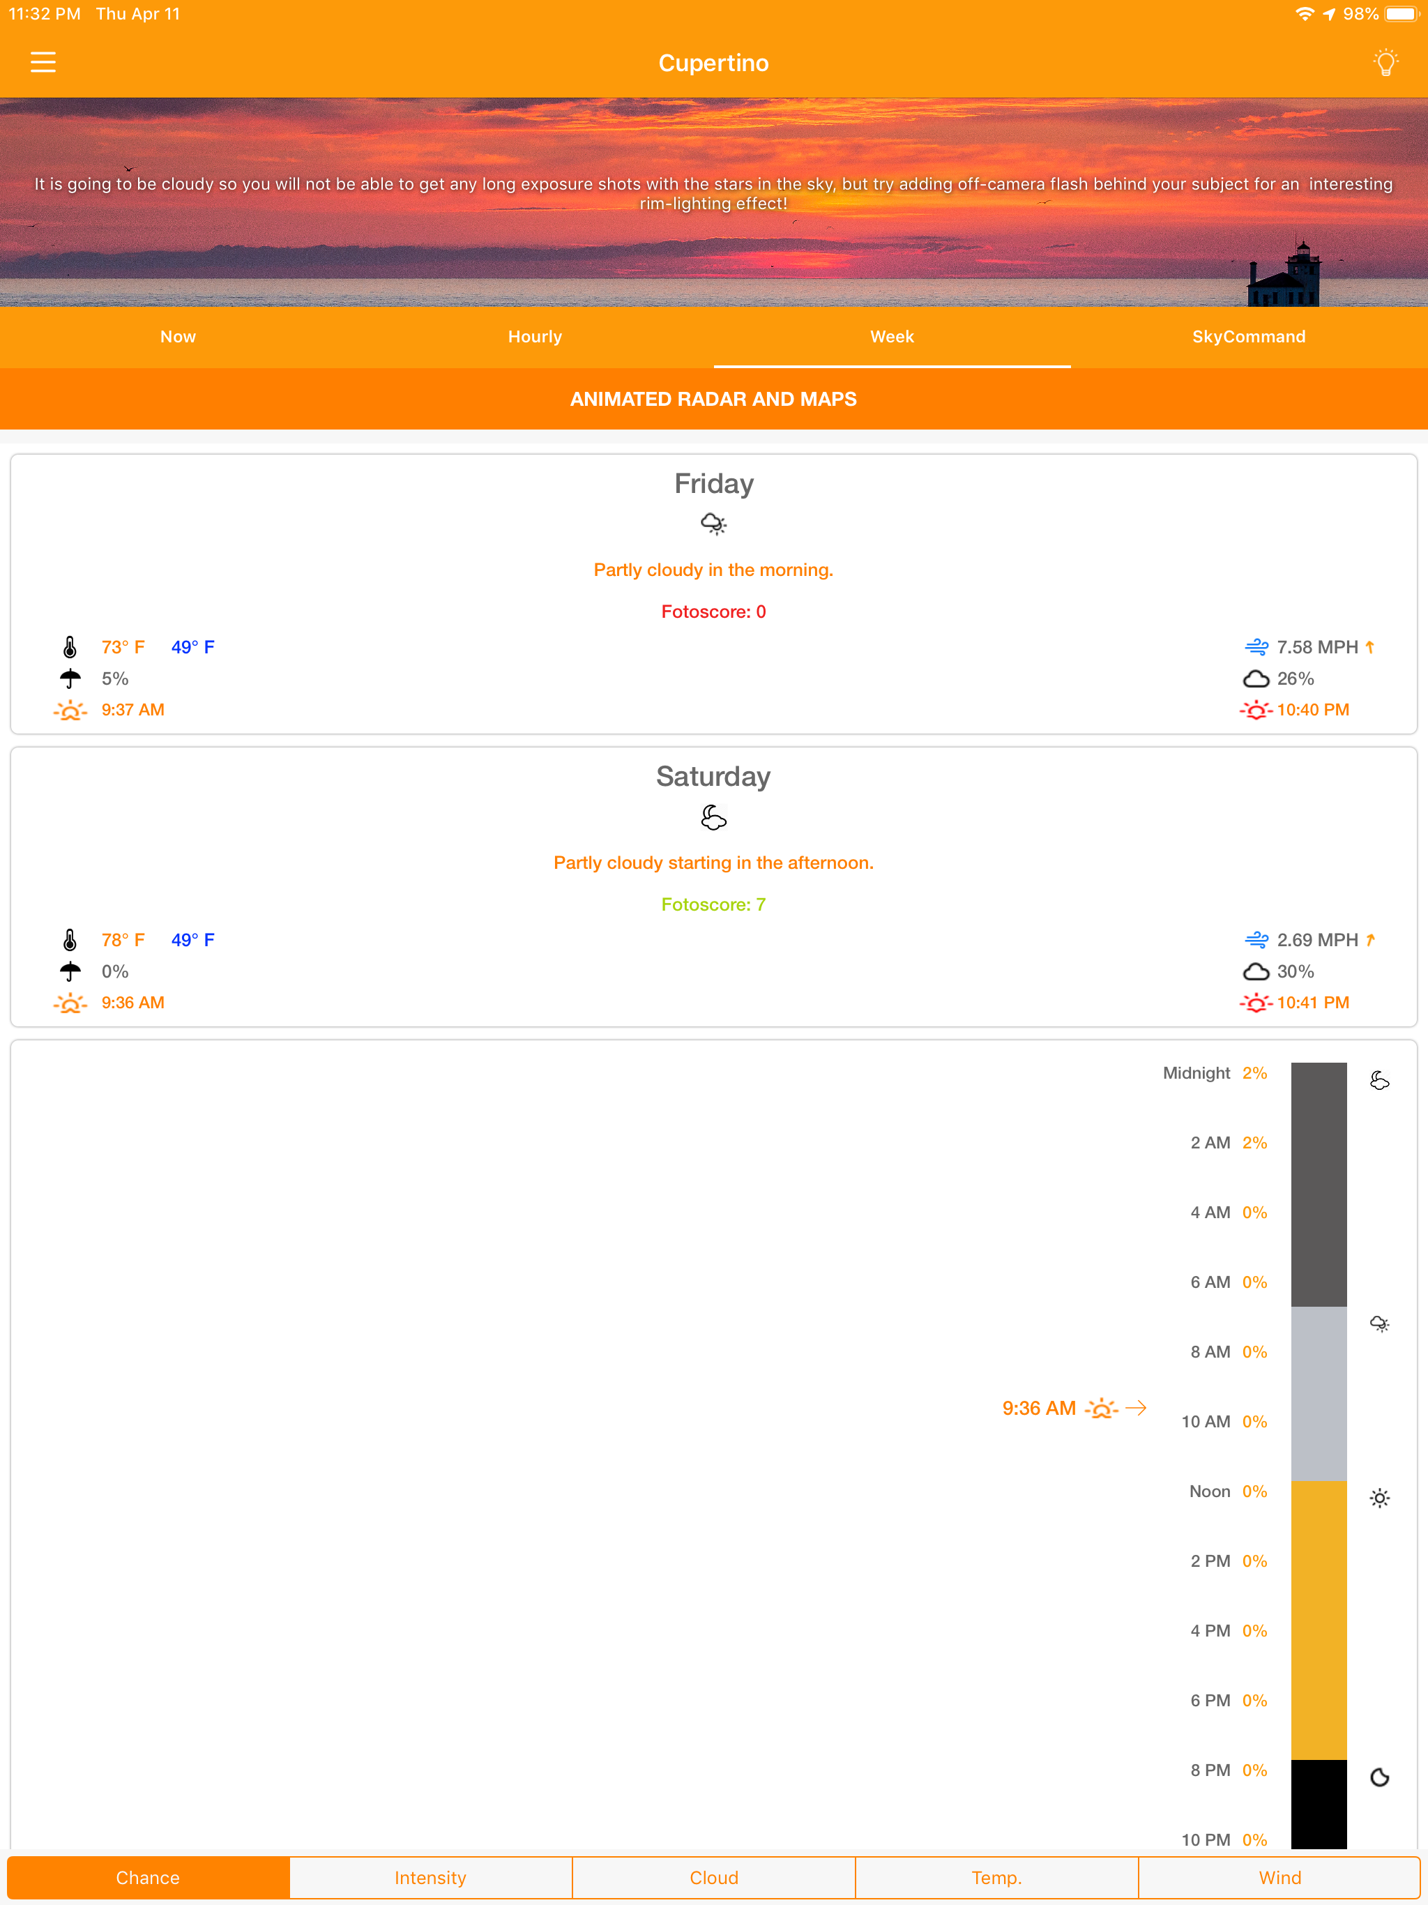
Task: Tap the yellow daytime segment of the timeline bar
Action: 1319,1619
